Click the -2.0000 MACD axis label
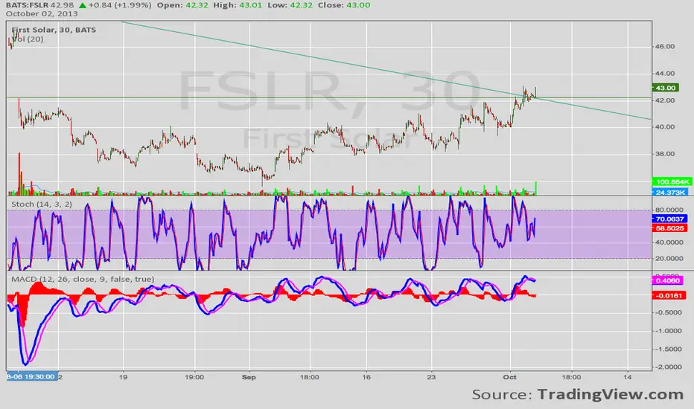The height and width of the screenshot is (409, 694). pyautogui.click(x=669, y=367)
